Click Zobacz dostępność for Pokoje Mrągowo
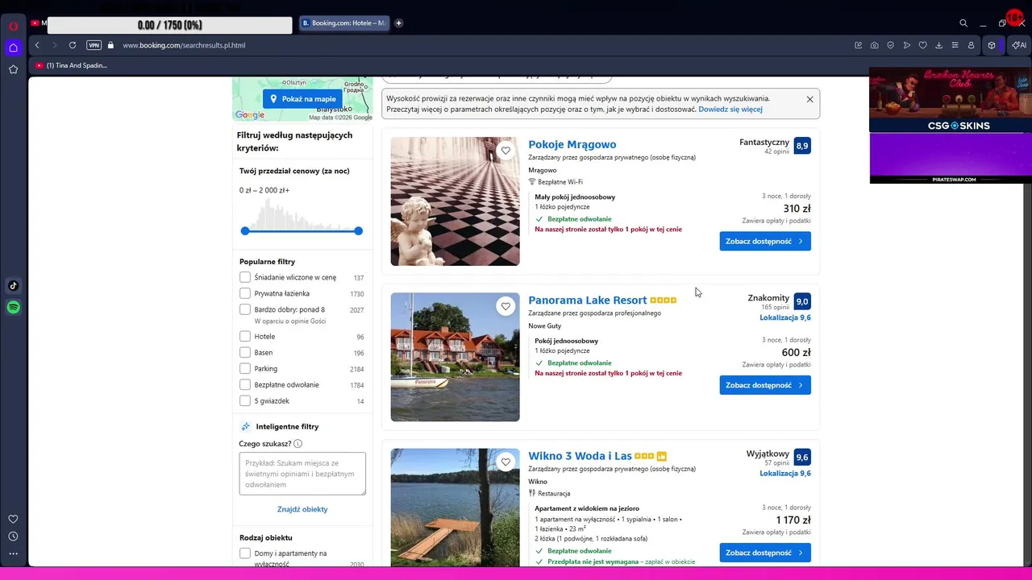1032x580 pixels. [765, 241]
